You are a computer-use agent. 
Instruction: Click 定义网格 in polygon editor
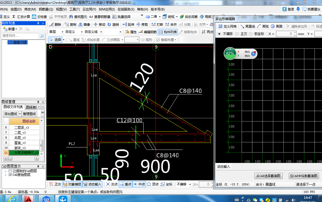pos(227,26)
